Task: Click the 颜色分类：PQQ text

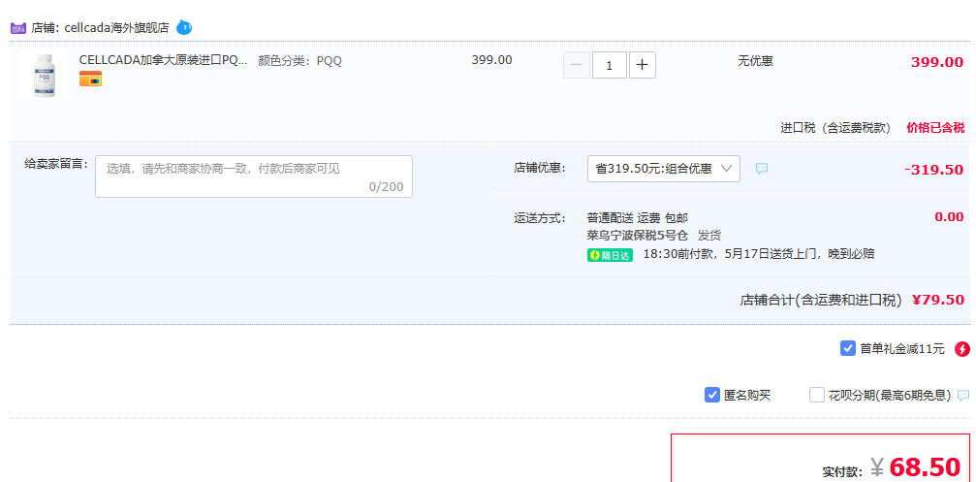Action: [x=300, y=61]
